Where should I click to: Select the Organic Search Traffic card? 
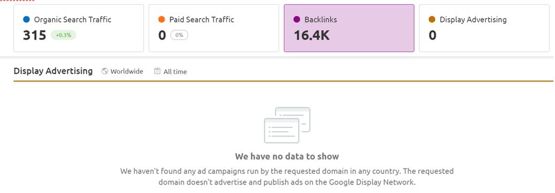(x=79, y=28)
